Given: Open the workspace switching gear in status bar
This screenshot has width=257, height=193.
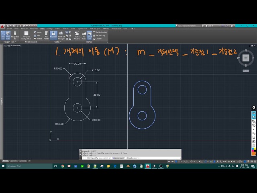Looking at the screenshot, I should (229, 162).
